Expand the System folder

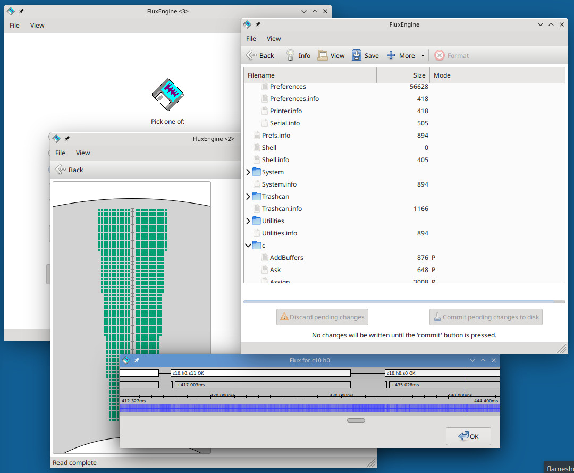pos(248,172)
